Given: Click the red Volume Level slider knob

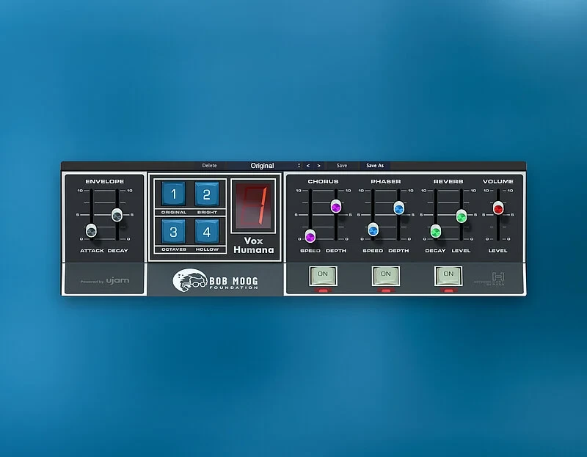Looking at the screenshot, I should coord(498,208).
